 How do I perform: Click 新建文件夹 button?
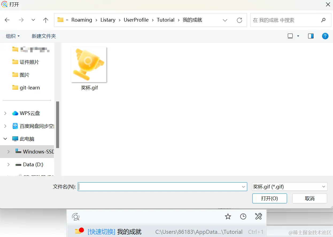44,36
